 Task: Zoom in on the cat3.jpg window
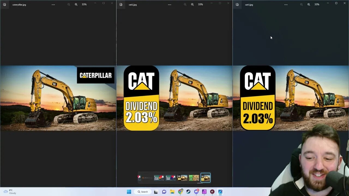[x=309, y=4]
